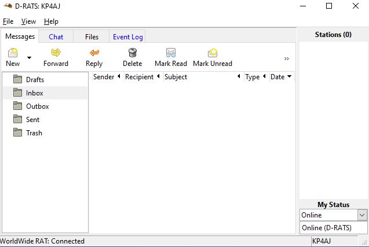Select the Drafts folder icon
The height and width of the screenshot is (247, 369).
click(17, 79)
